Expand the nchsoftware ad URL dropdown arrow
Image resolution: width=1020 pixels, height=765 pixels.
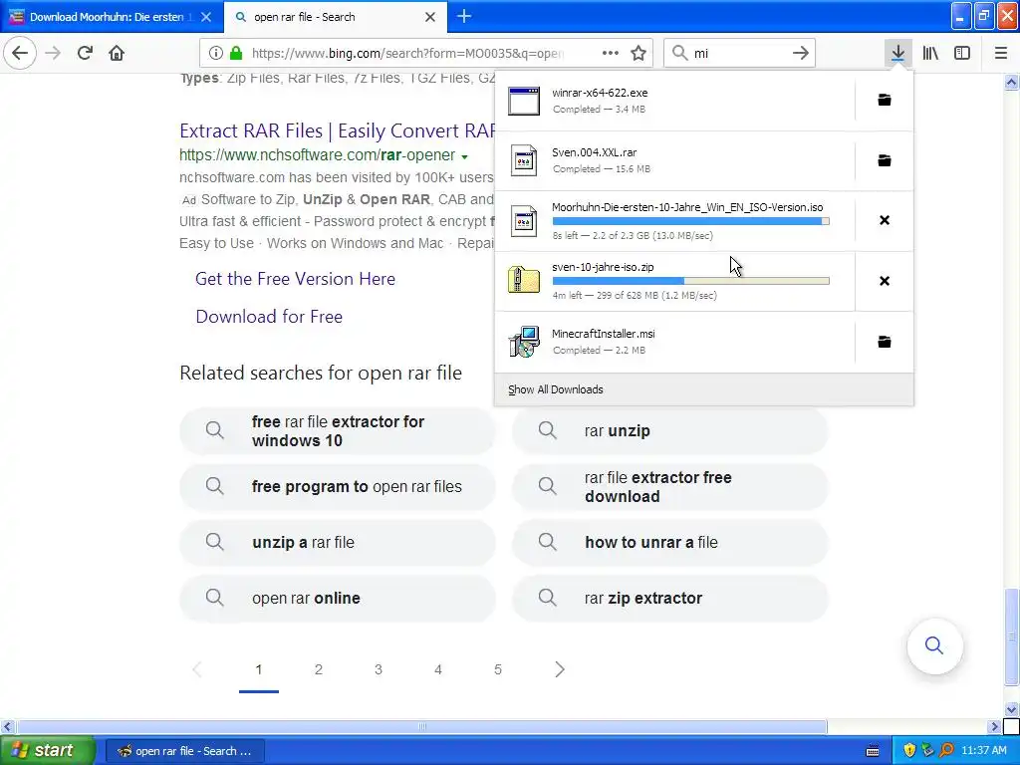[464, 156]
